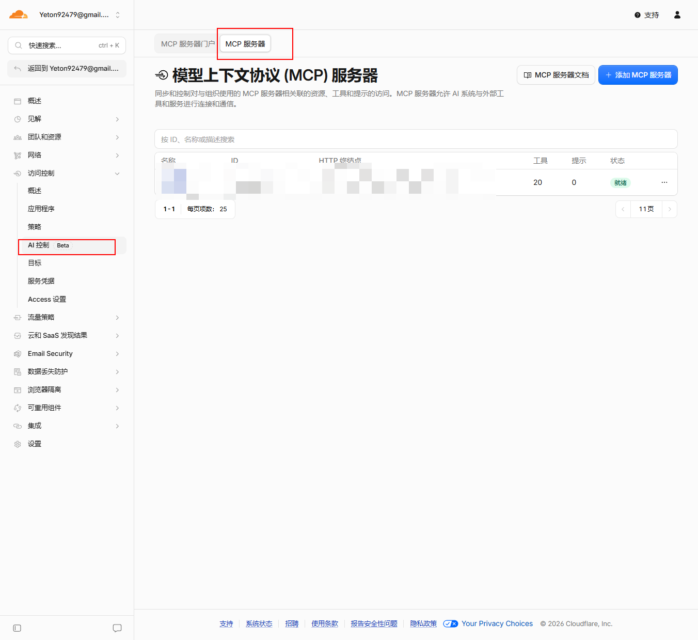Open the 招聘 footer link
Image resolution: width=698 pixels, height=640 pixels.
coord(292,624)
